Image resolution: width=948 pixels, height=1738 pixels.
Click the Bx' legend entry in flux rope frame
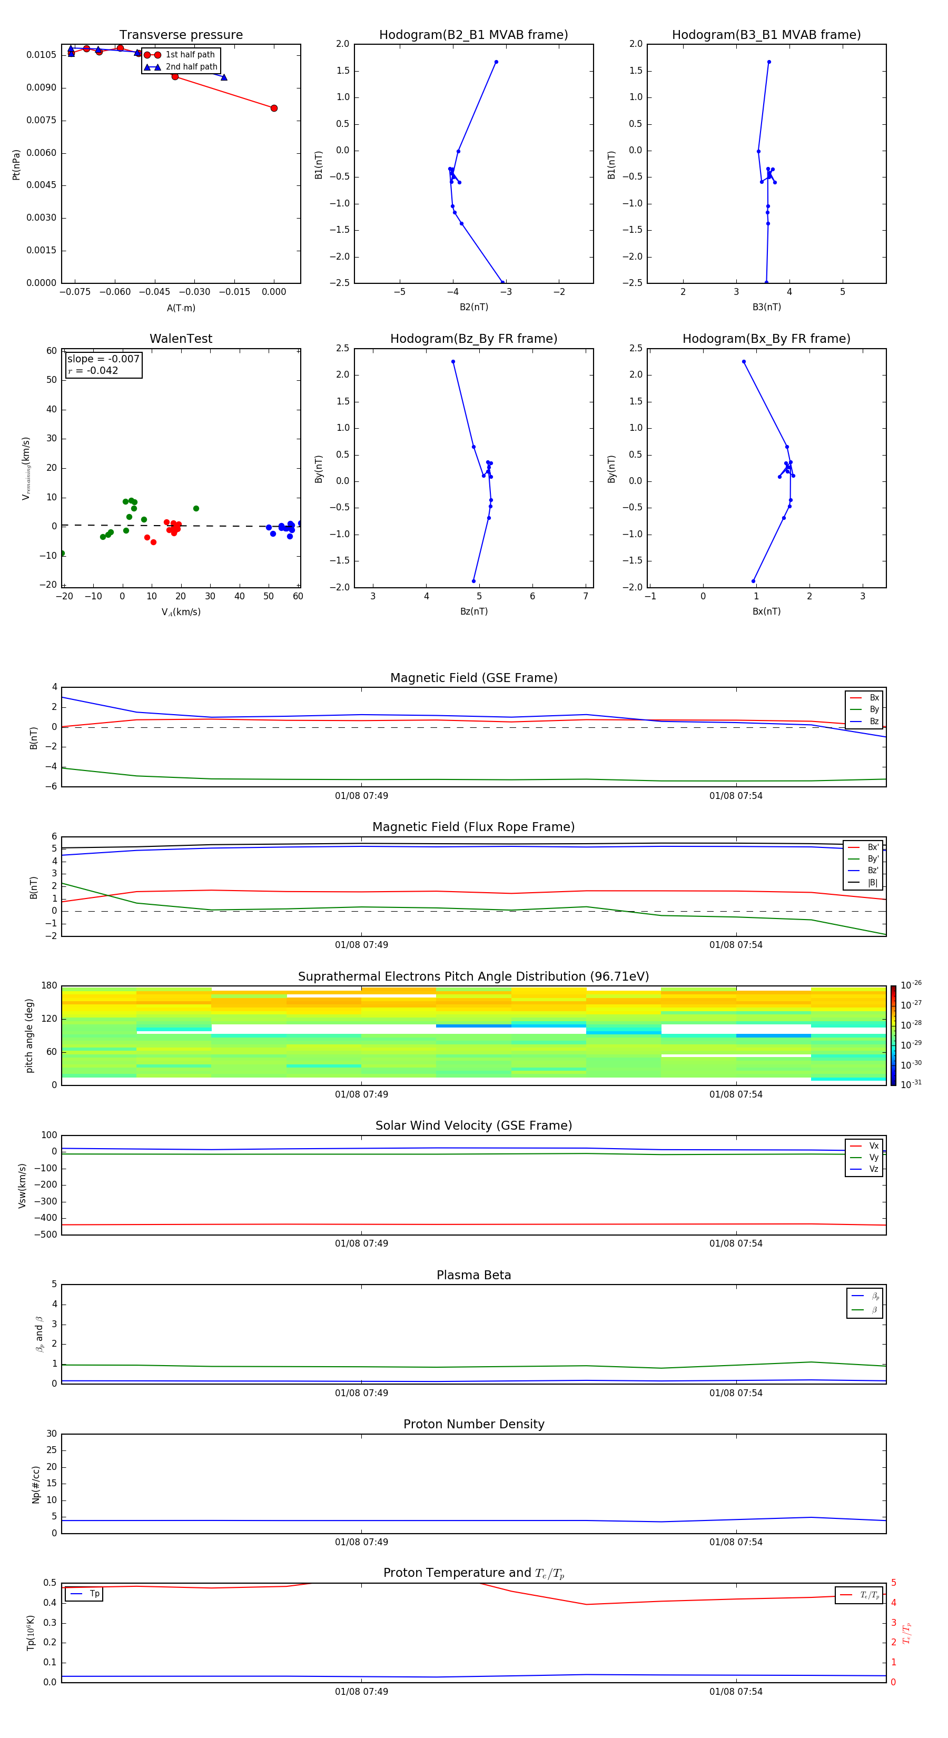863,847
